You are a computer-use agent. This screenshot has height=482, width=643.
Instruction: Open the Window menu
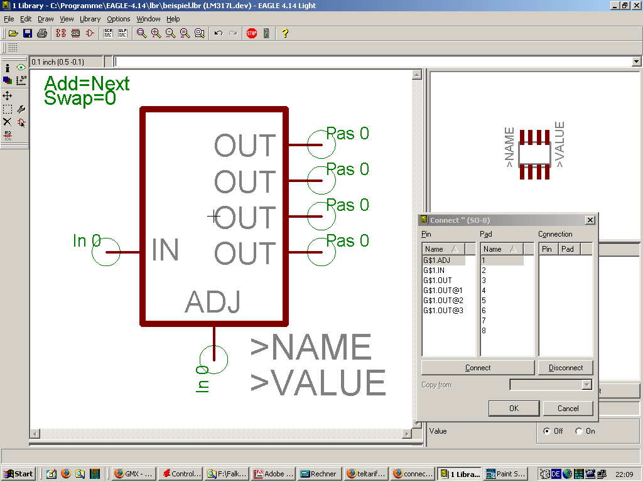click(148, 19)
